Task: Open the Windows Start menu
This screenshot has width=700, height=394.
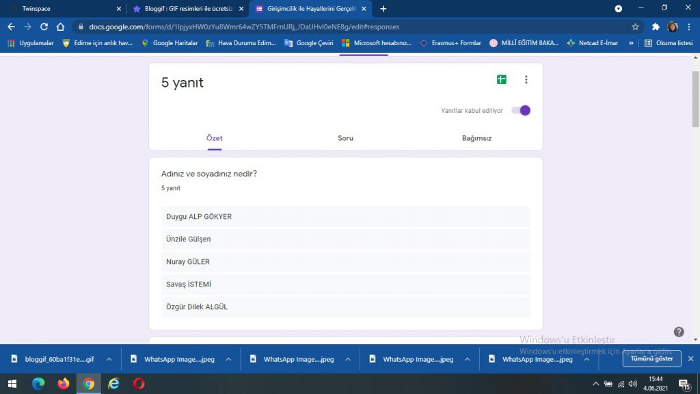Action: click(13, 384)
